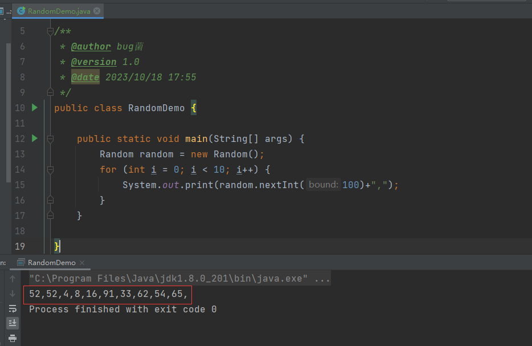532x346 pixels.
Task: Open the RandomDemo run tab
Action: 51,262
